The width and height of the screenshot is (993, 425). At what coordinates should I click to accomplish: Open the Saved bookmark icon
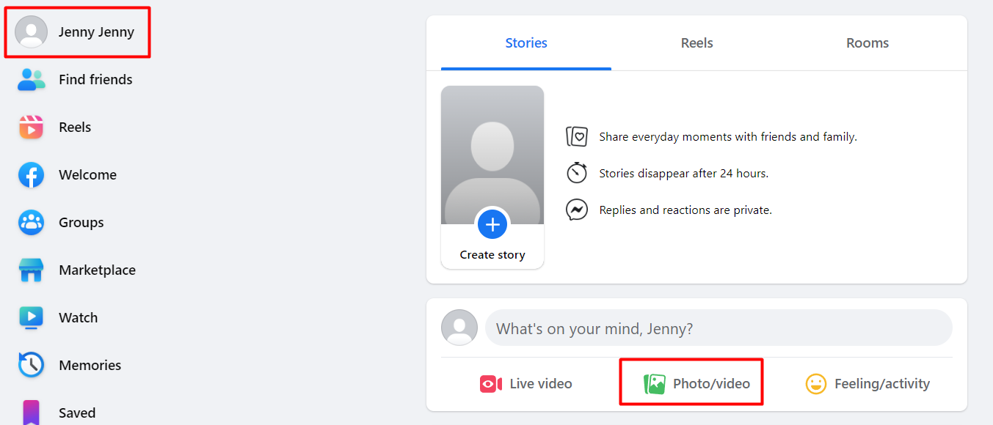click(32, 412)
